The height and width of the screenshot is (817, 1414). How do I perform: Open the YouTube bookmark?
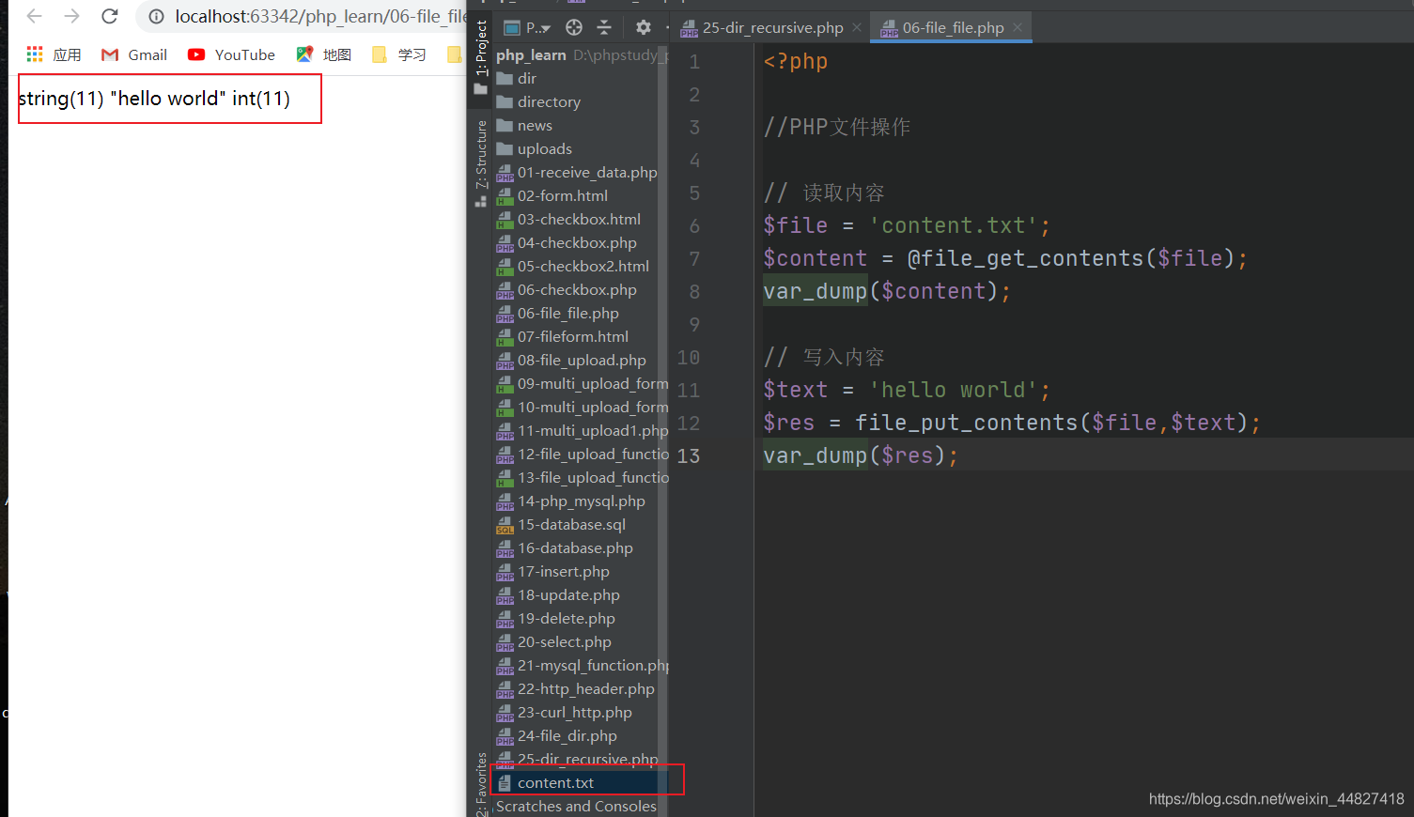tap(231, 54)
